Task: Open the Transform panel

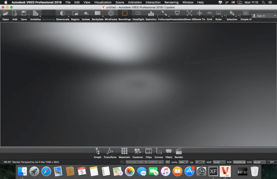Action: [110, 153]
